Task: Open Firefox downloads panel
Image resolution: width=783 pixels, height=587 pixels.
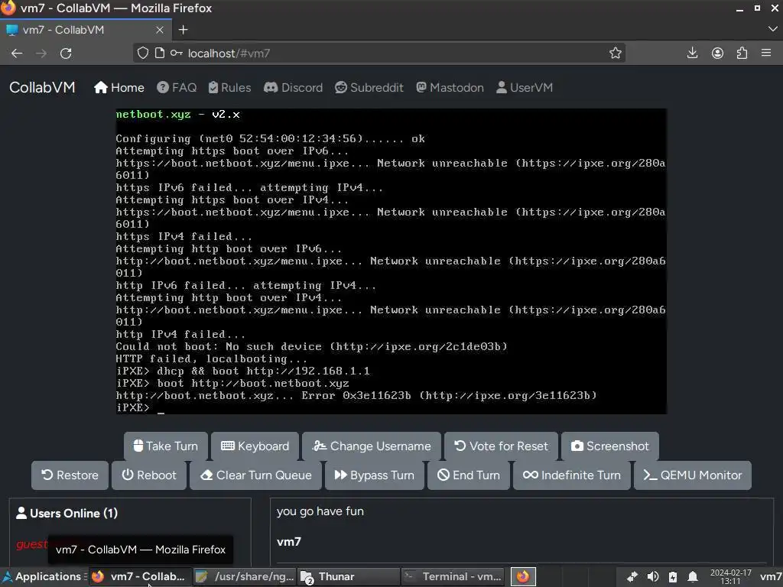Action: pos(692,53)
